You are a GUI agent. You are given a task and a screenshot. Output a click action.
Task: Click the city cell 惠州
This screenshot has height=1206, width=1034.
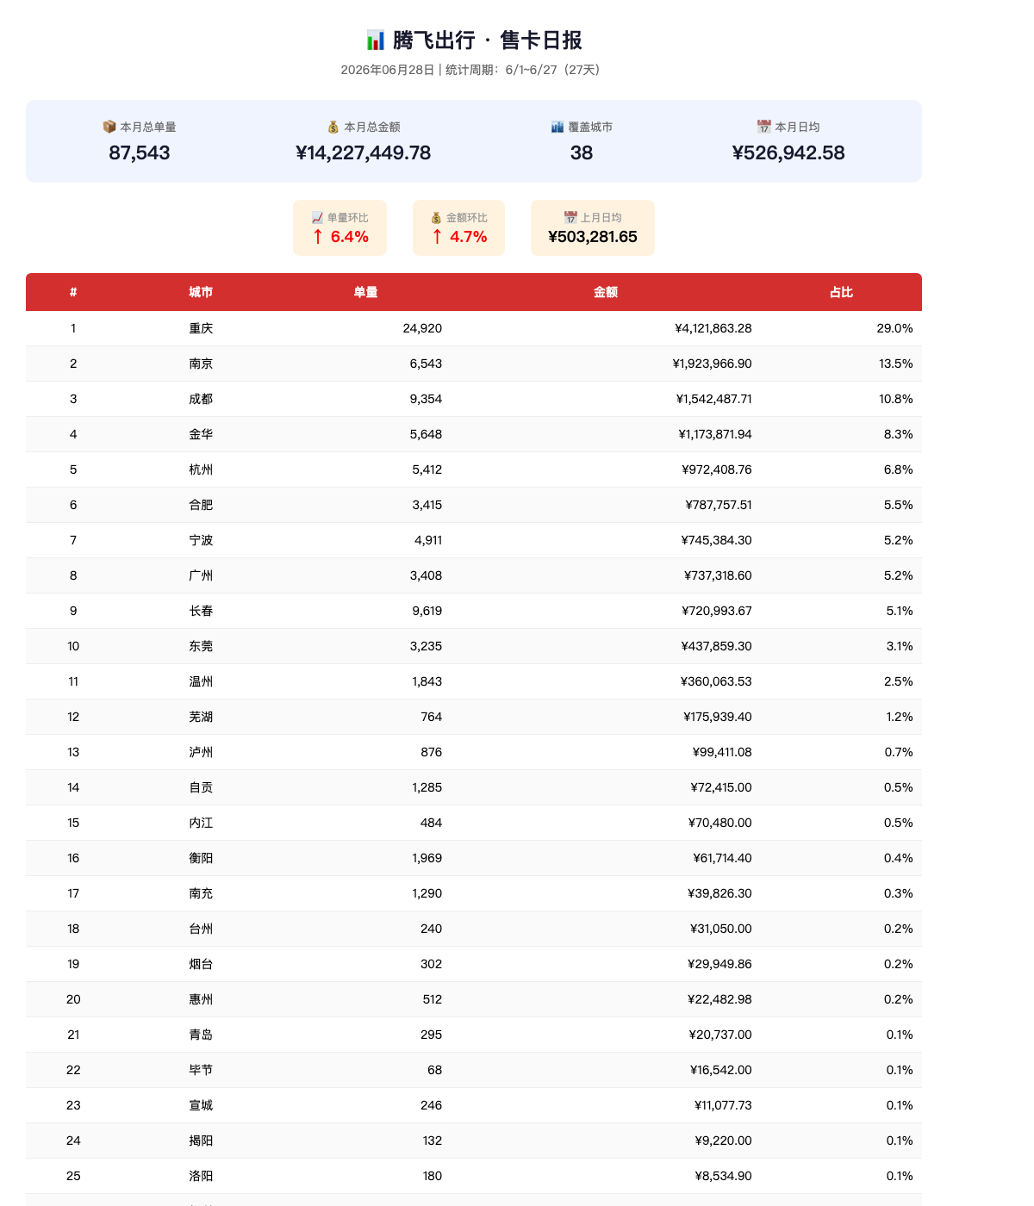(201, 999)
